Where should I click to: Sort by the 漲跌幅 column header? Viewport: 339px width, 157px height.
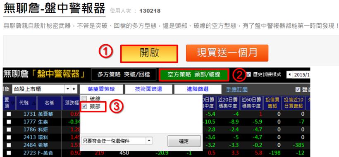click(71, 103)
